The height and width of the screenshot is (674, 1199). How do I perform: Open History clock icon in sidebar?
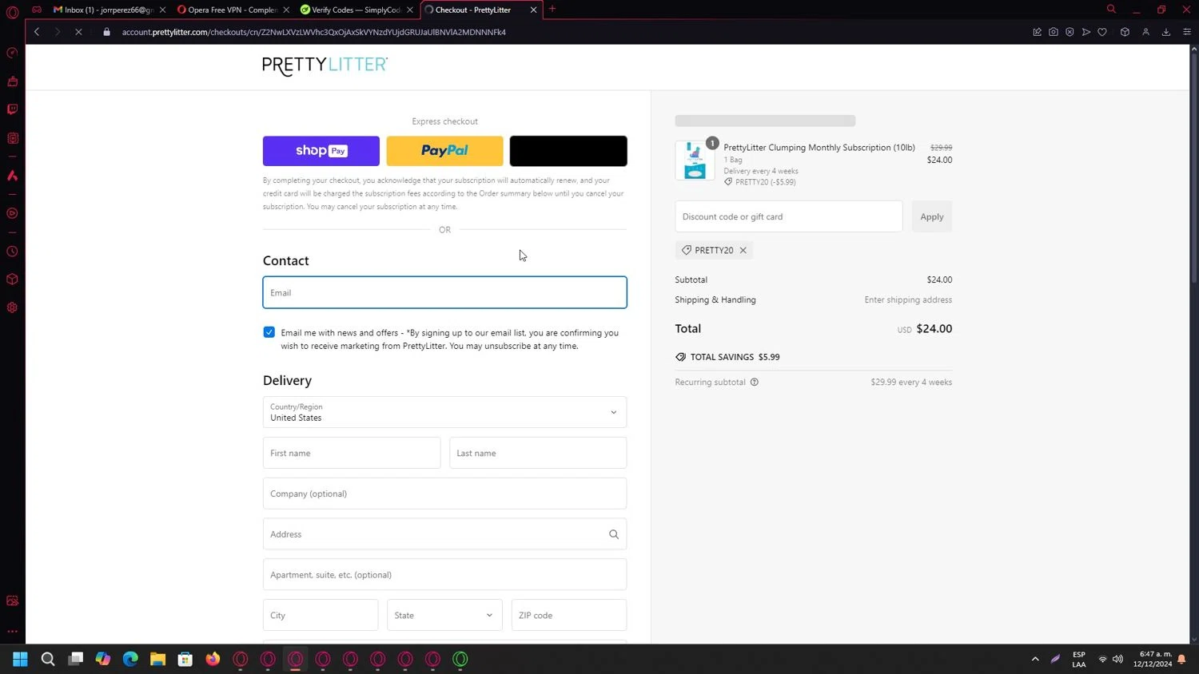tap(12, 252)
